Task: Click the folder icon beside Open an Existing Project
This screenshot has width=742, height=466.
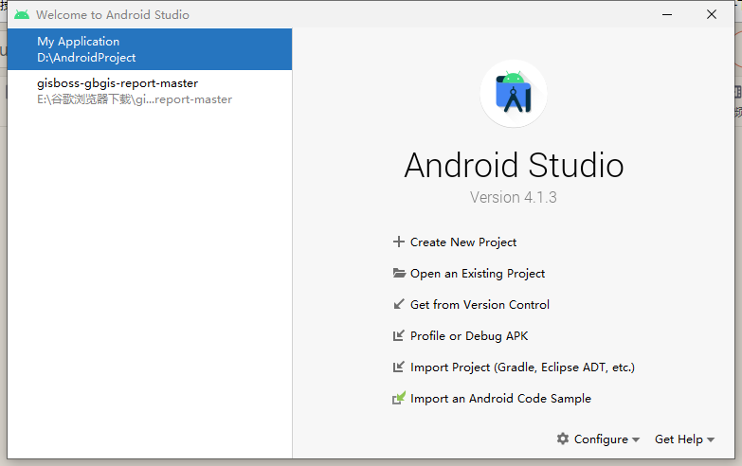Action: coord(399,273)
